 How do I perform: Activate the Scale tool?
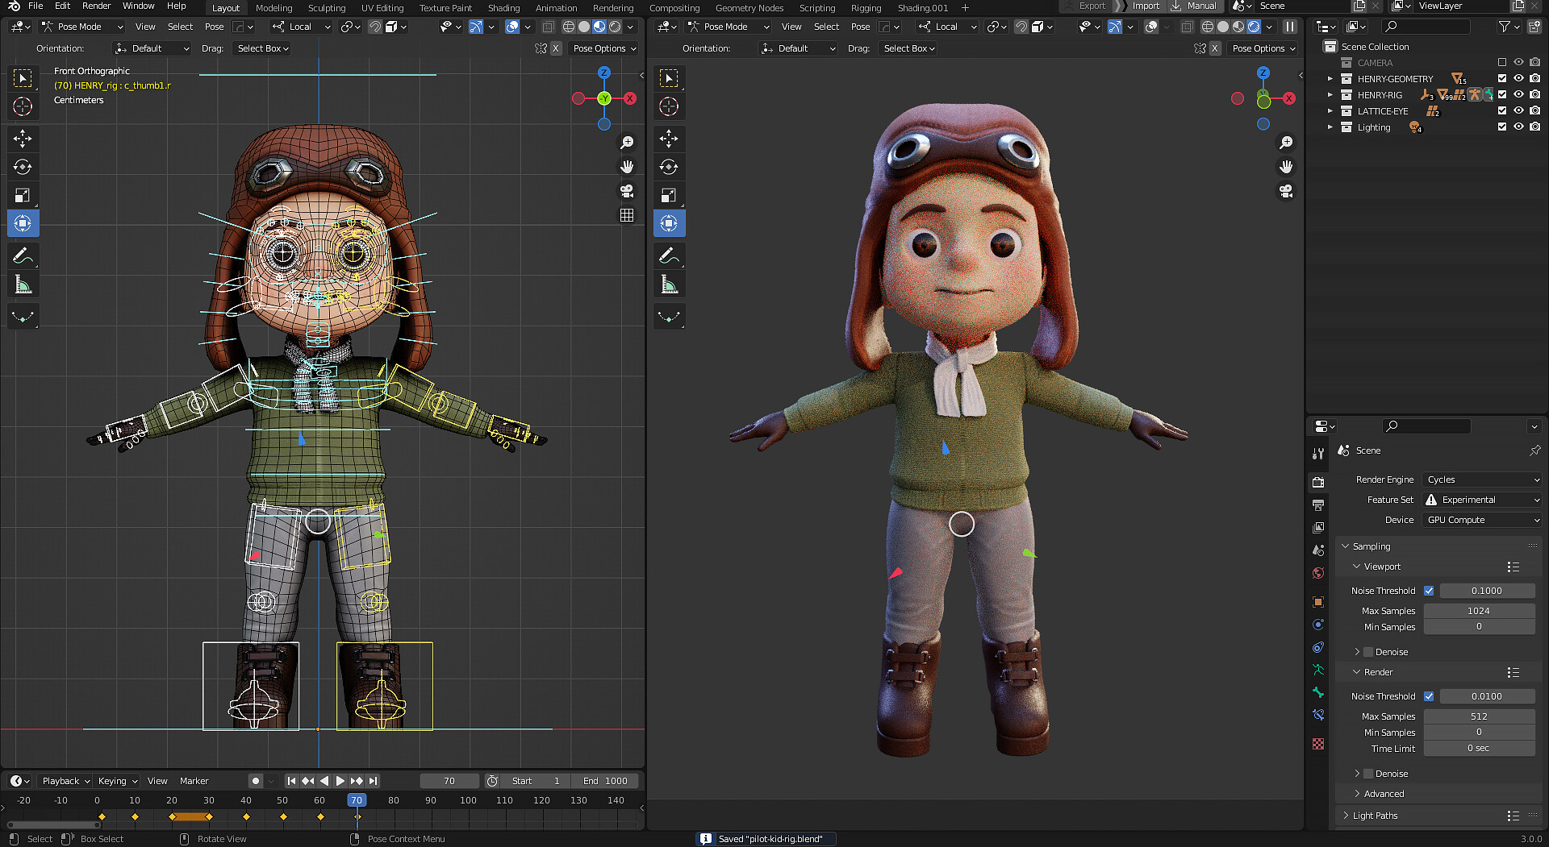23,194
